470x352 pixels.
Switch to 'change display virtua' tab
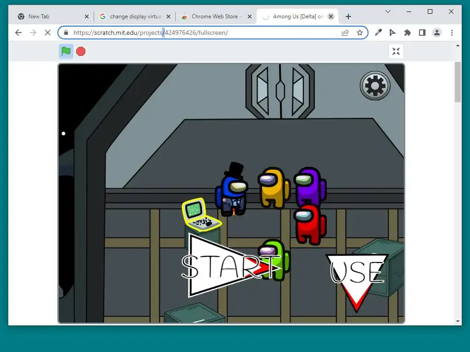coord(135,16)
